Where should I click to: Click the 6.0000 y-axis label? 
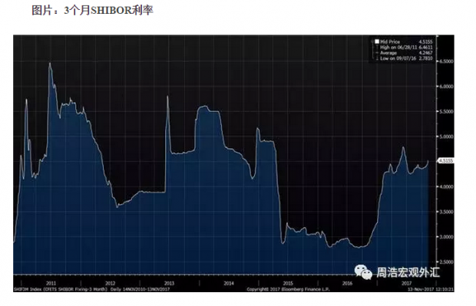pos(447,87)
